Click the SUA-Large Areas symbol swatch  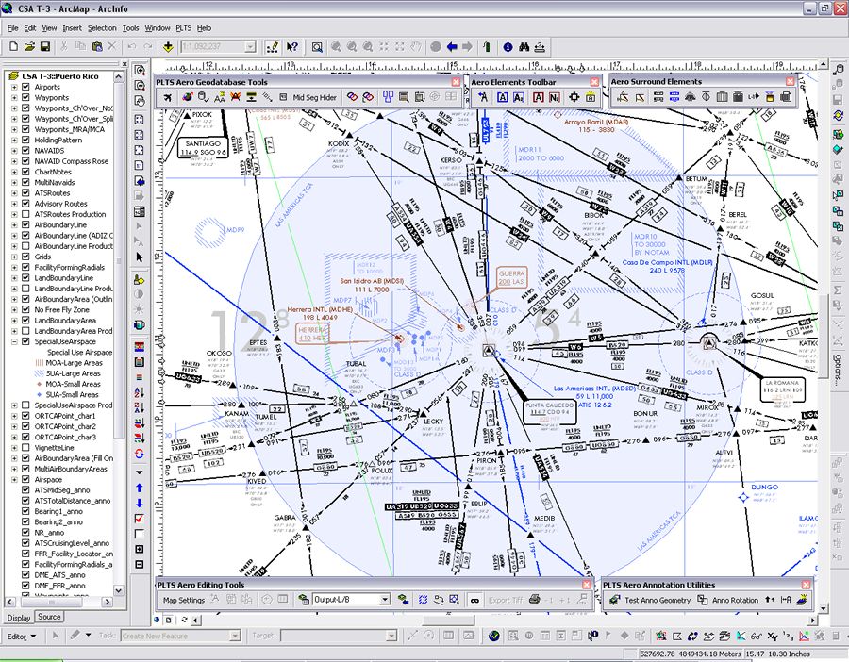pyautogui.click(x=39, y=373)
